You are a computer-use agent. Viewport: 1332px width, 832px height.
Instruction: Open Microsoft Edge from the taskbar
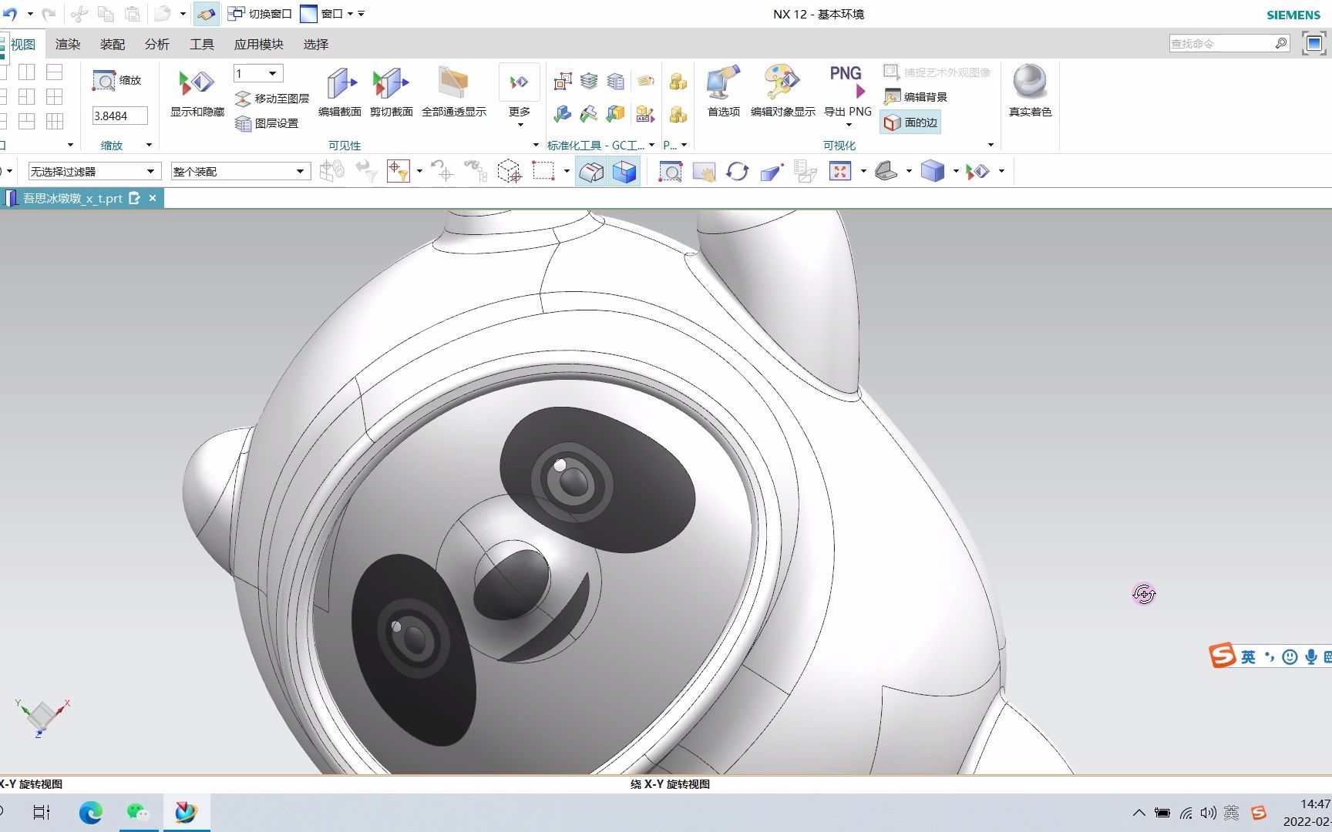coord(90,812)
